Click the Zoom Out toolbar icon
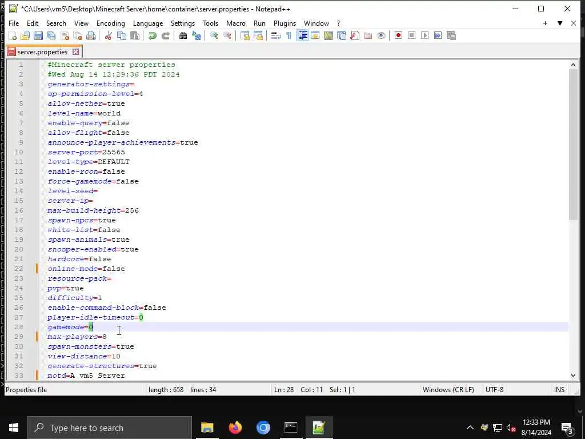The width and height of the screenshot is (585, 439). point(227,35)
